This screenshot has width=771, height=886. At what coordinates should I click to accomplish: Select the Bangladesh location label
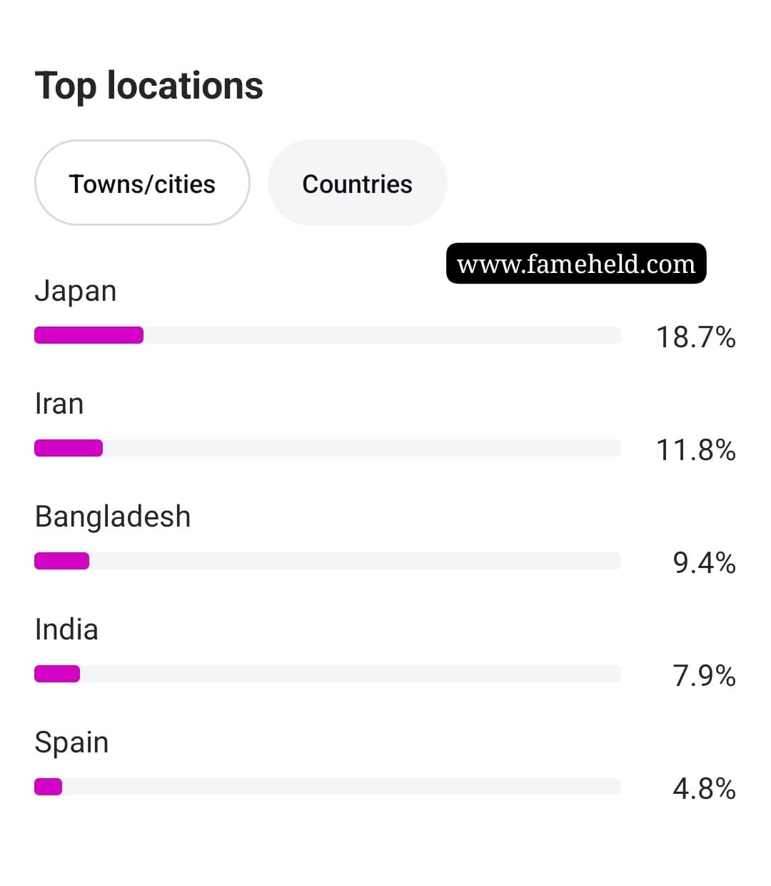(113, 517)
